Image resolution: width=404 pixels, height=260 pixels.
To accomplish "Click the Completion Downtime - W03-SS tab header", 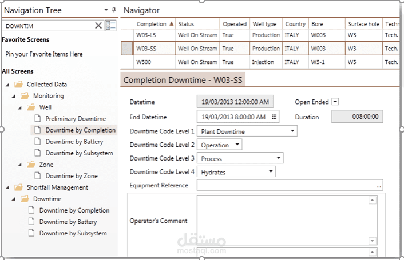I will (x=183, y=80).
